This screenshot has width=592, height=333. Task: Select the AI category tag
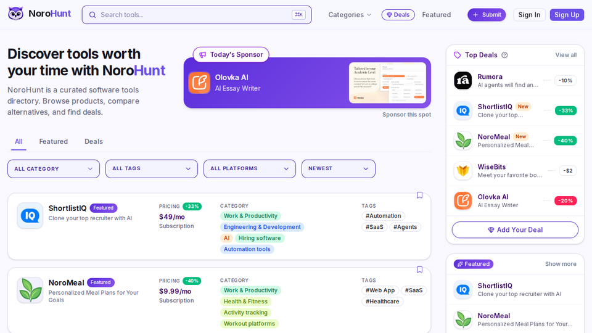coord(226,238)
